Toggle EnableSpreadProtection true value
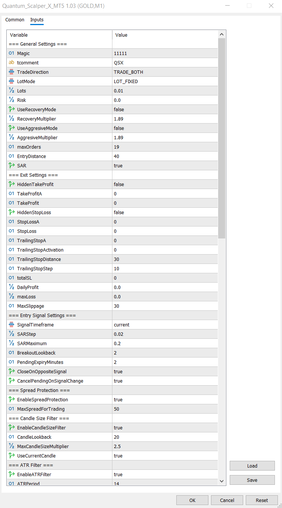 [165, 400]
